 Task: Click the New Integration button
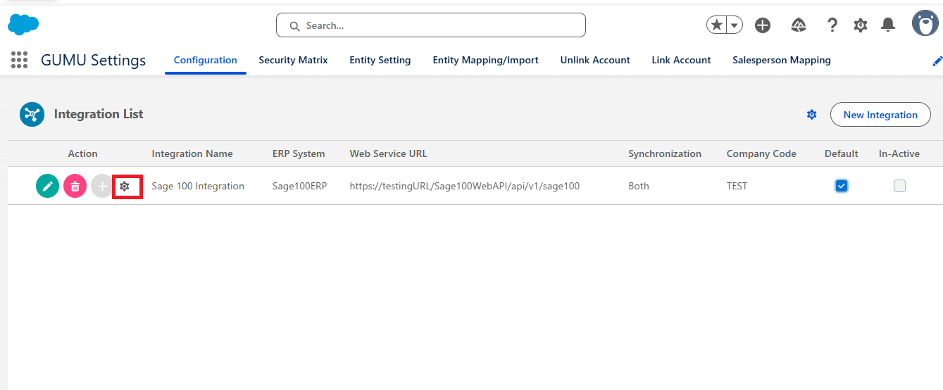click(x=880, y=115)
